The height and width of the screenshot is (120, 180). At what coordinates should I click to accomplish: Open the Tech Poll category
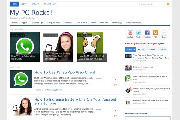(x=104, y=23)
